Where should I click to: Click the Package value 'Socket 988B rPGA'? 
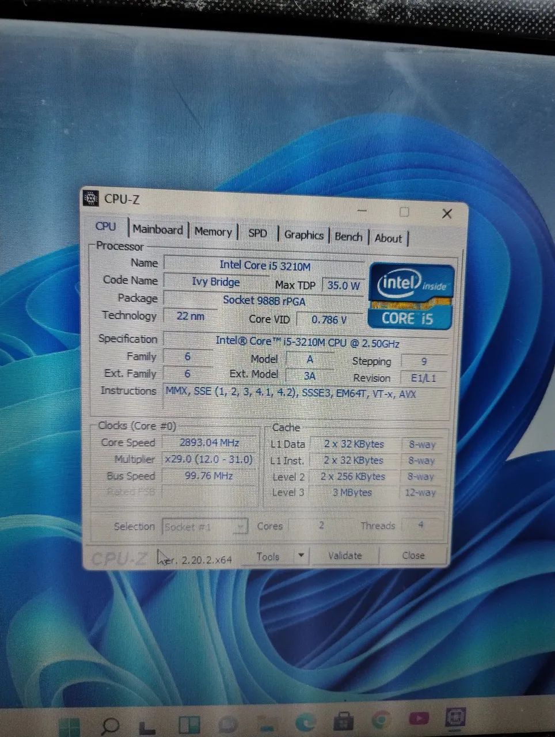[x=264, y=301]
